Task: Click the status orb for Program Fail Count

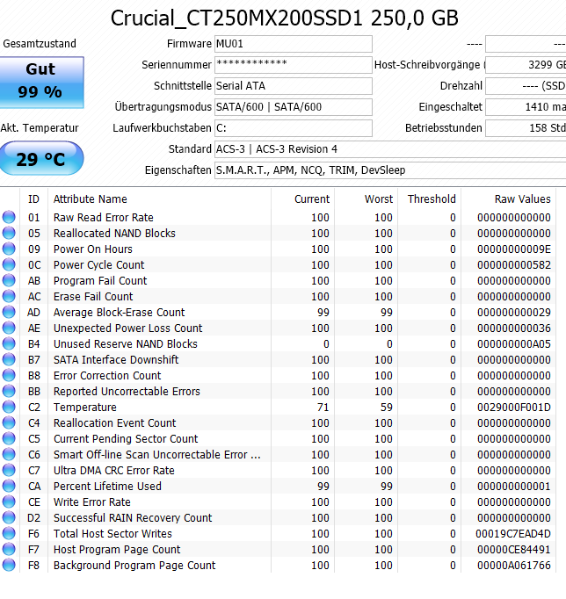Action: tap(9, 280)
